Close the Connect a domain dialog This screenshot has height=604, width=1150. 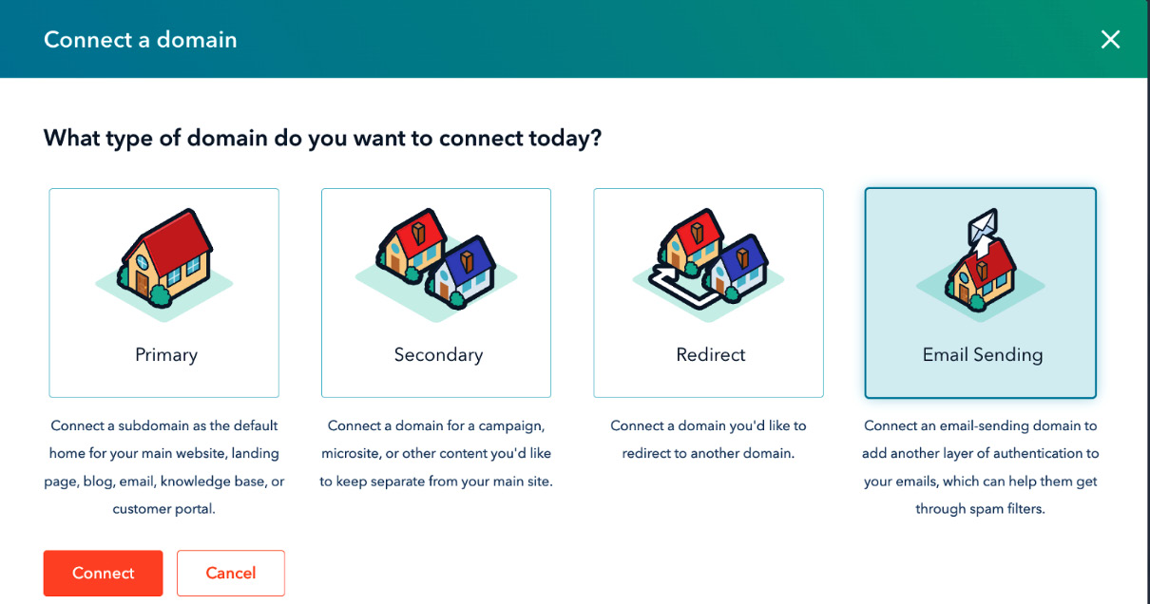click(x=1110, y=39)
